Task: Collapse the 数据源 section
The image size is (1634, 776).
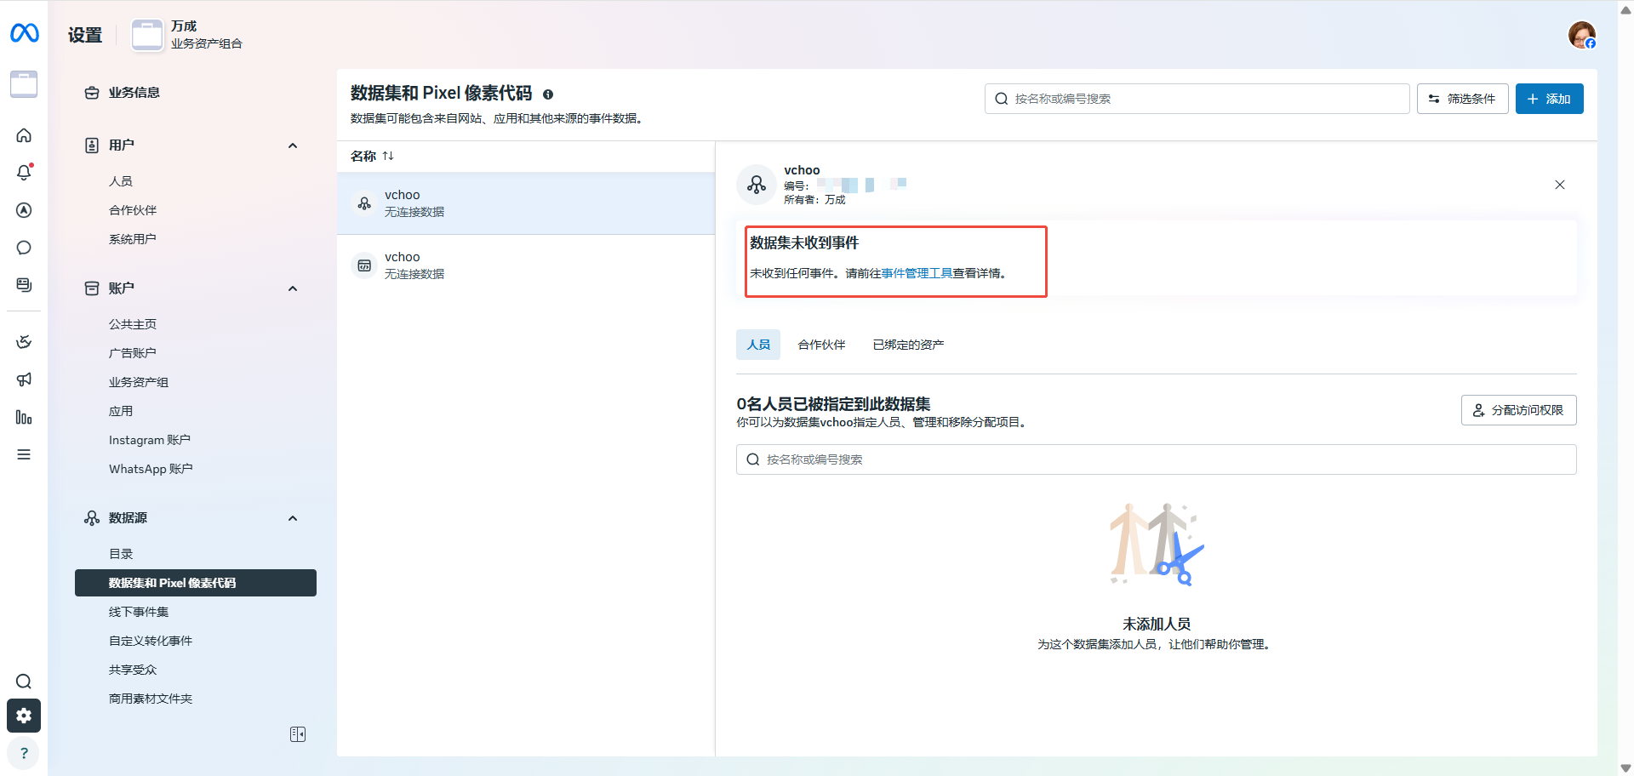Action: tap(293, 518)
